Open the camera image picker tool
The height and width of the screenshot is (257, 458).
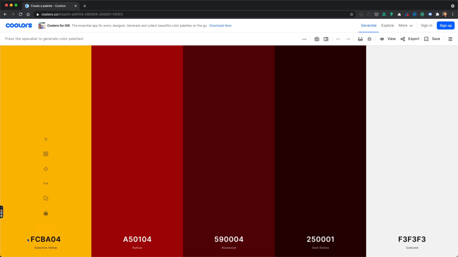(x=317, y=39)
